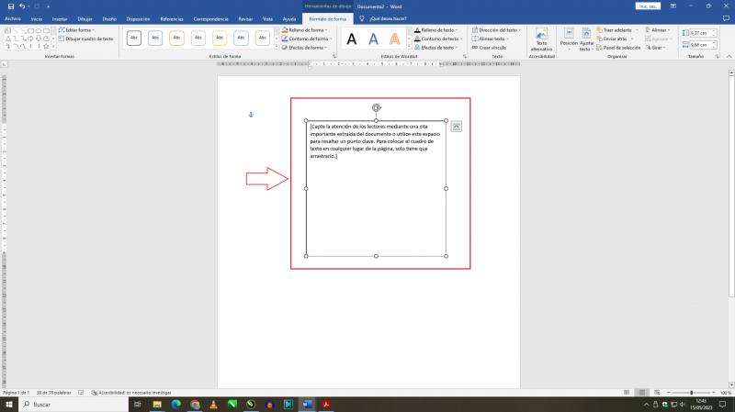Click Crear vínculo button
This screenshot has width=735, height=412.
(489, 48)
